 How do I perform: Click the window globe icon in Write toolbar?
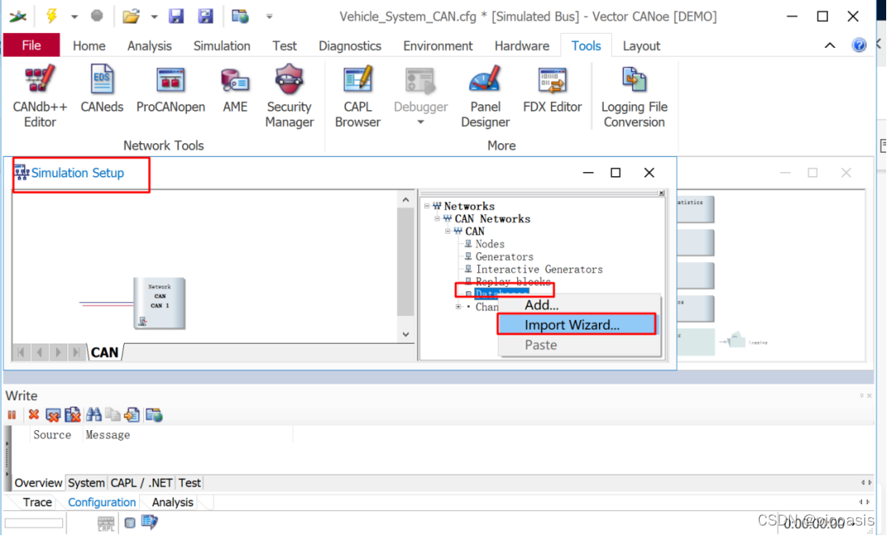coord(154,415)
